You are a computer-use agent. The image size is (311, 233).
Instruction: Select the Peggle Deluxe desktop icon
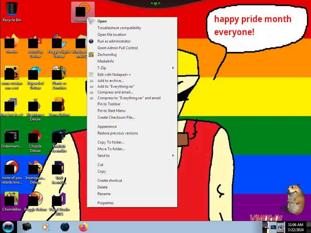tap(35, 201)
